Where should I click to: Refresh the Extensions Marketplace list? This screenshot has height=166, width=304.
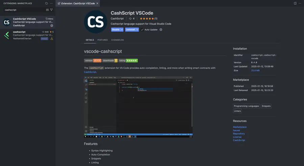[47, 3]
